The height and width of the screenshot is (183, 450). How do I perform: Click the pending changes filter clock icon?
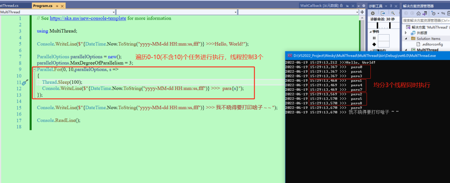(x=433, y=13)
